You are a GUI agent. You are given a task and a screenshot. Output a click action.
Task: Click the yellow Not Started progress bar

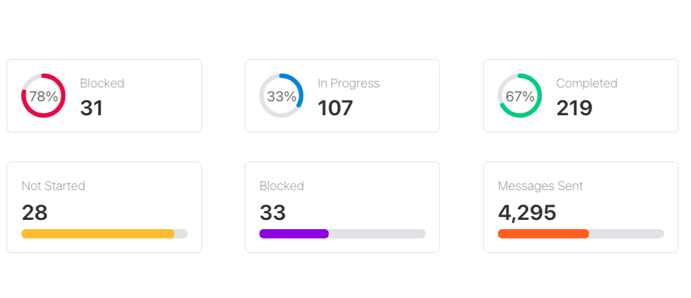pyautogui.click(x=97, y=234)
